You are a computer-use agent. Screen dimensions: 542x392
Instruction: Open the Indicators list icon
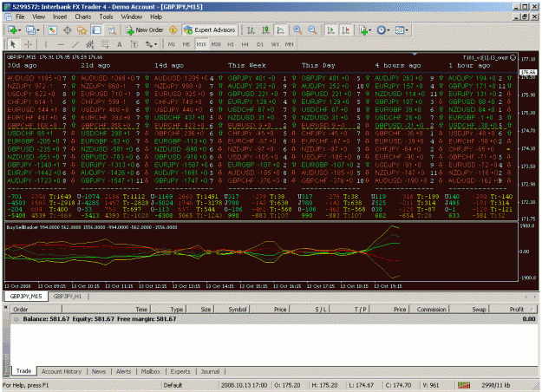pyautogui.click(x=362, y=30)
